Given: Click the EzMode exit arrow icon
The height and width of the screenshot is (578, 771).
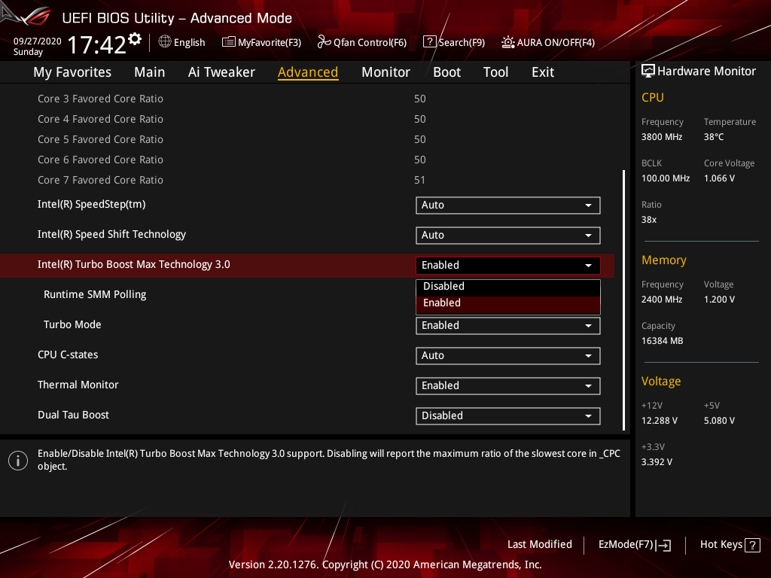Looking at the screenshot, I should (663, 545).
